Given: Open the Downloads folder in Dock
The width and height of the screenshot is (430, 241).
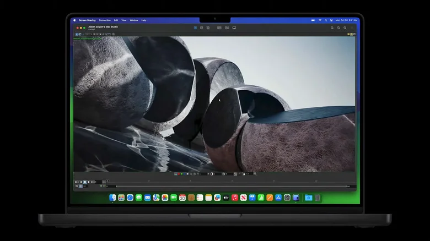Looking at the screenshot, I should pyautogui.click(x=309, y=198).
